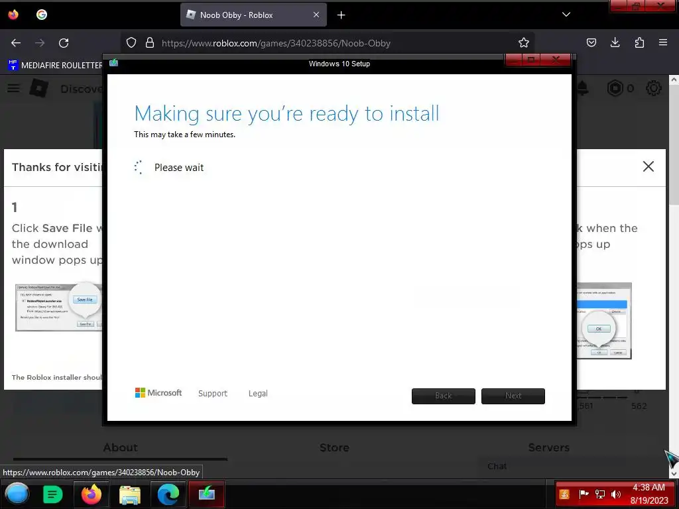View site security via padlock icon
The height and width of the screenshot is (509, 679).
(150, 43)
